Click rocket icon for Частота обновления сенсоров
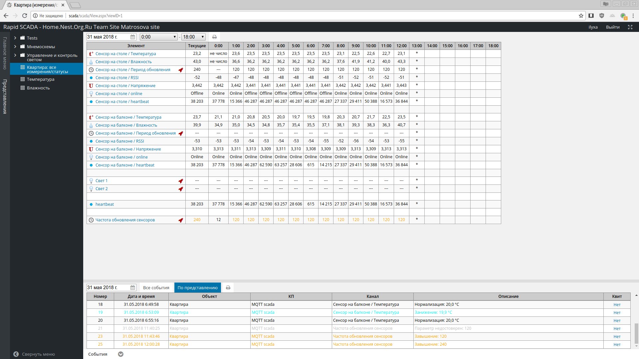The height and width of the screenshot is (359, 639). tap(181, 220)
